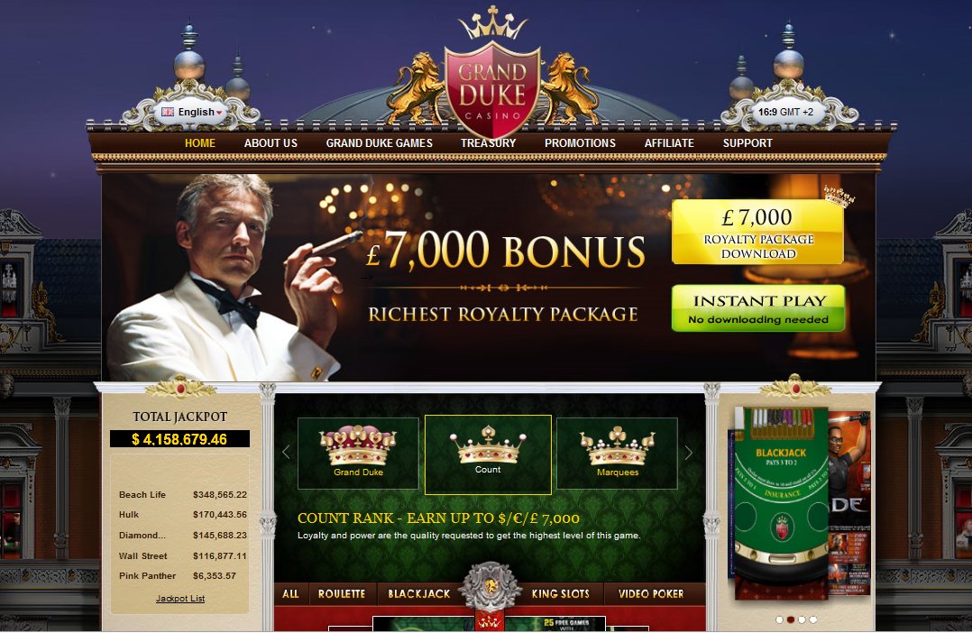Viewport: 972px width, 633px height.
Task: Show previous rank with left arrow
Action: (x=286, y=453)
